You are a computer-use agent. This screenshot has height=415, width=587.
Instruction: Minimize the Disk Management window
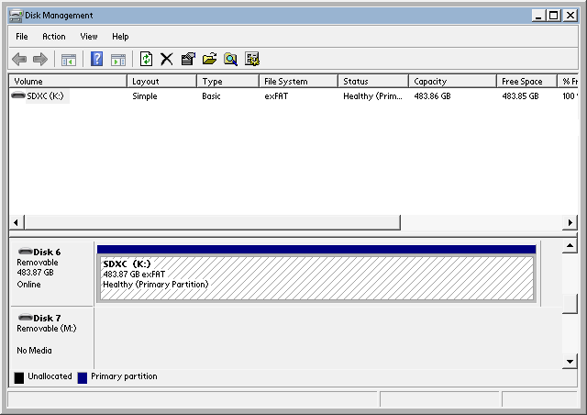click(538, 16)
